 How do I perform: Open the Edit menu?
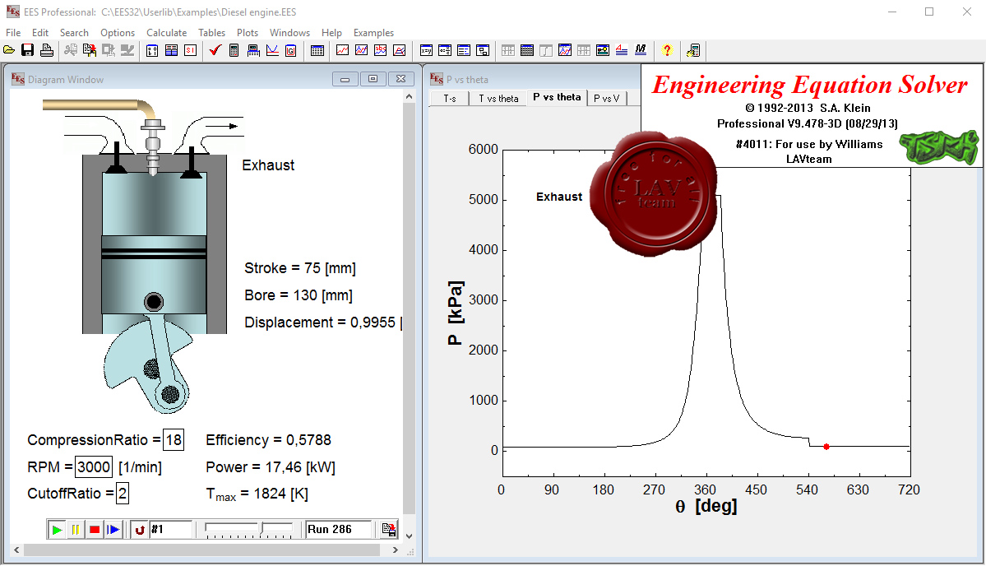coord(40,33)
